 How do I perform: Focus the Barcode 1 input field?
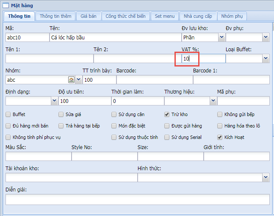[231, 80]
